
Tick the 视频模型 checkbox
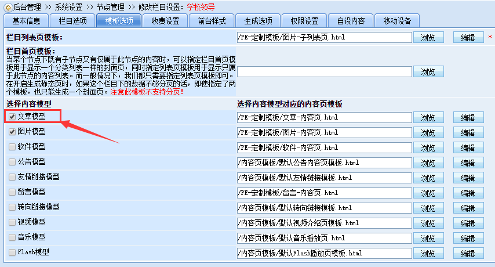pyautogui.click(x=12, y=222)
